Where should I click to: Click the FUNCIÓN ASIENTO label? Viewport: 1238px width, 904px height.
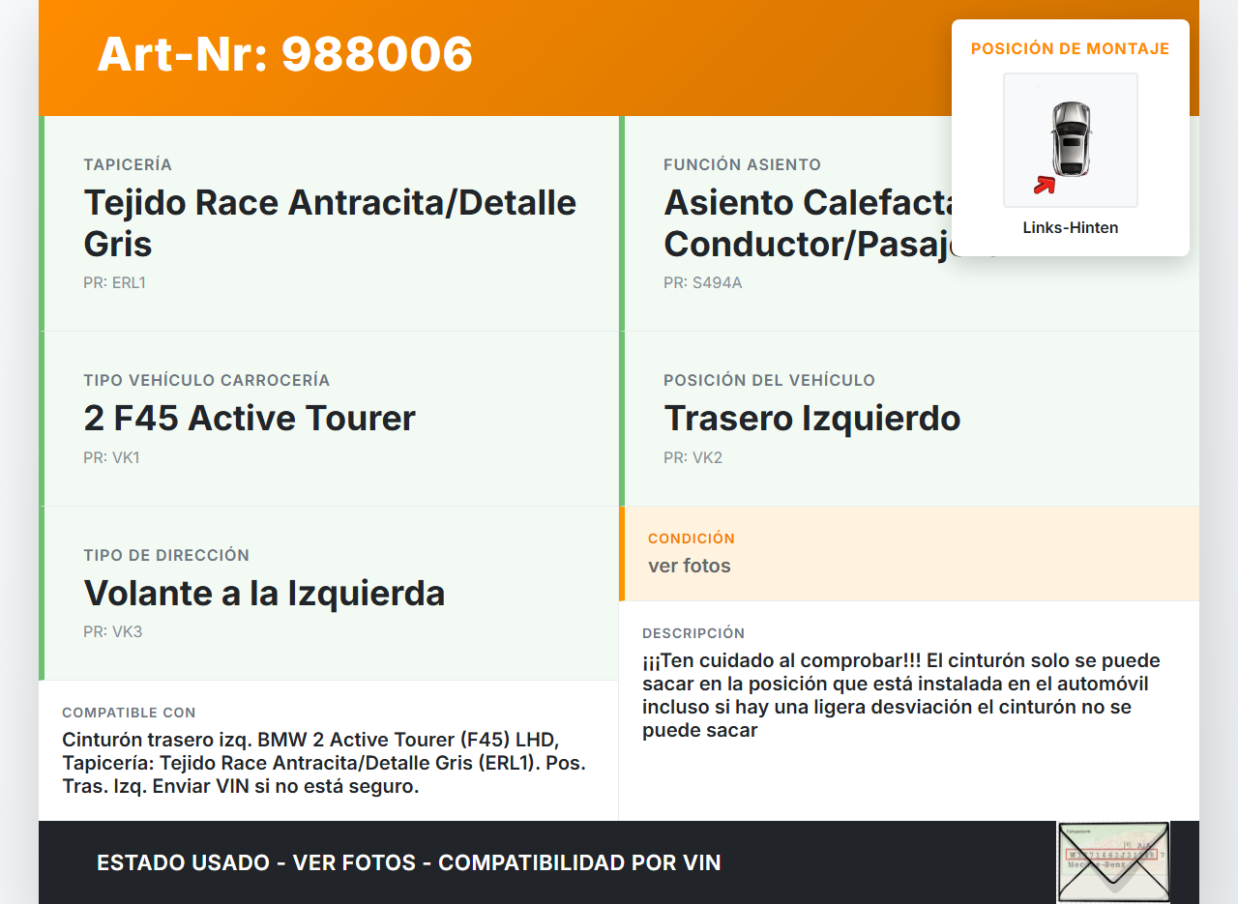742,165
